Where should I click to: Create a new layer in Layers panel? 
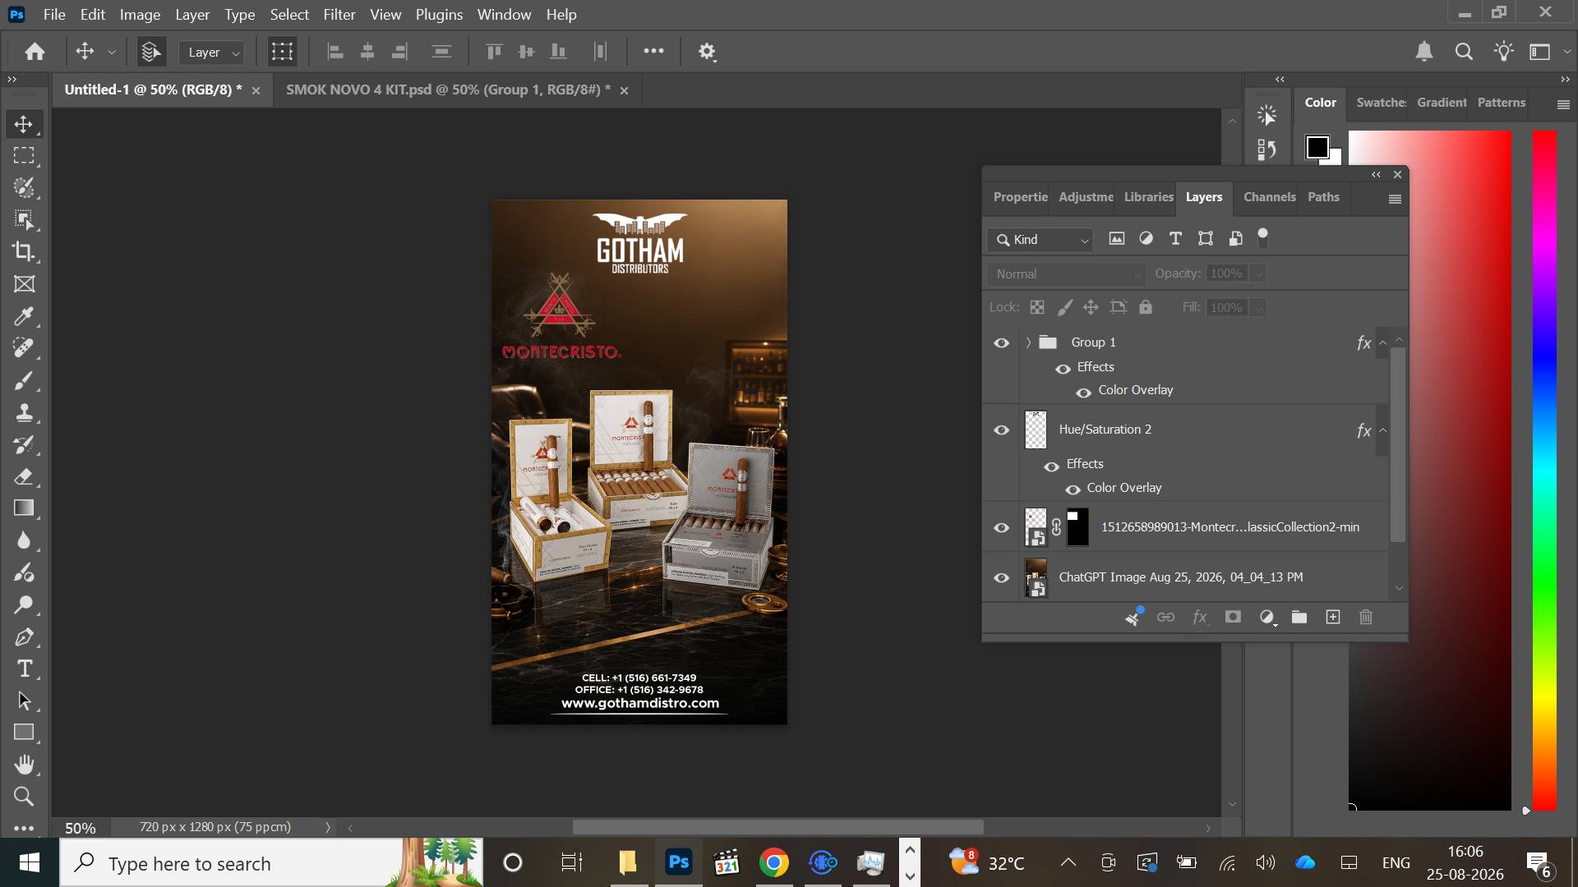point(1333,617)
